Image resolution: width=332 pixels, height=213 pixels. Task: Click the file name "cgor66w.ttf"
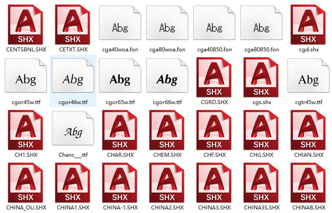tap(167, 102)
